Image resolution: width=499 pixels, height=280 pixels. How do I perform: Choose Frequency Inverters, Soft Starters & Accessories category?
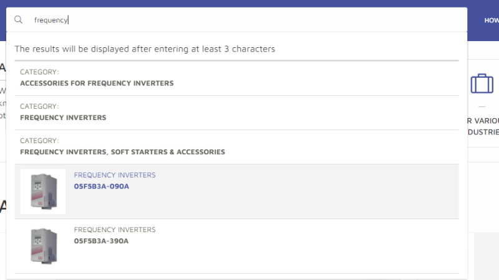(x=122, y=152)
